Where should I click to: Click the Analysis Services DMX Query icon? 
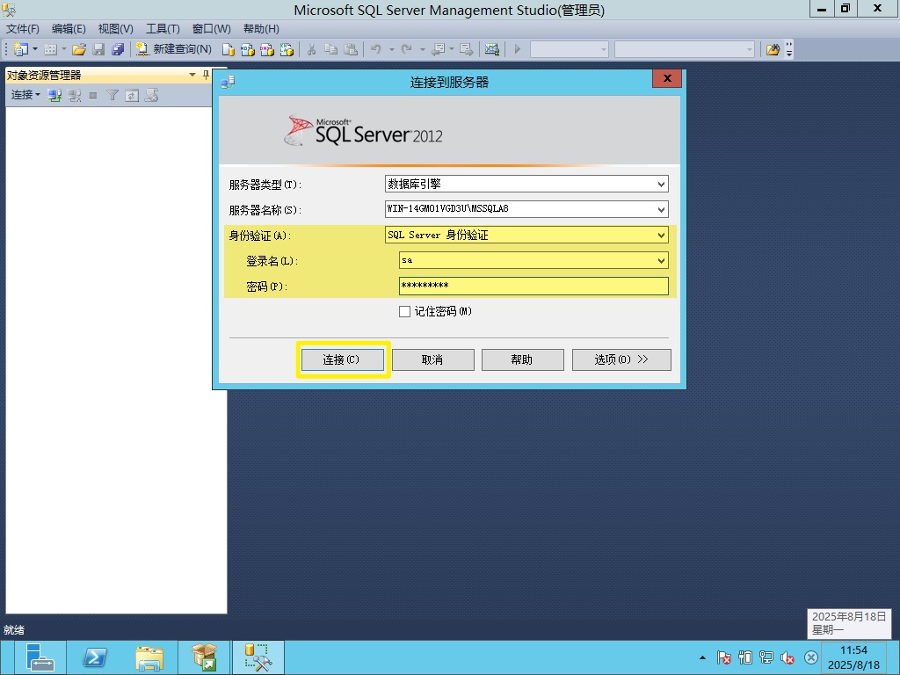[267, 49]
